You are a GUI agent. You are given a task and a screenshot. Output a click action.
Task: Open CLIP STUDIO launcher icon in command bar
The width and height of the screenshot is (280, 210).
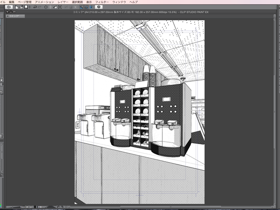[9, 7]
